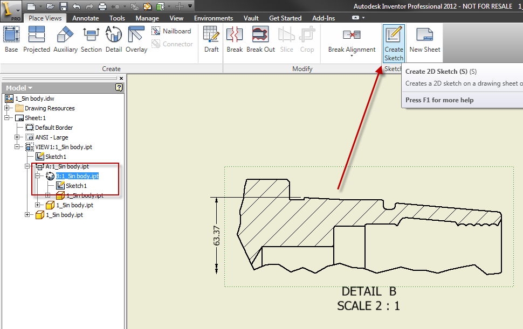Image resolution: width=523 pixels, height=329 pixels.
Task: Create a Projected view
Action: point(37,40)
